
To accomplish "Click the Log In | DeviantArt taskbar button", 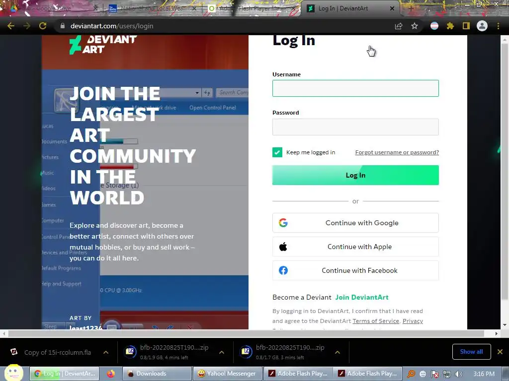I will [x=65, y=374].
